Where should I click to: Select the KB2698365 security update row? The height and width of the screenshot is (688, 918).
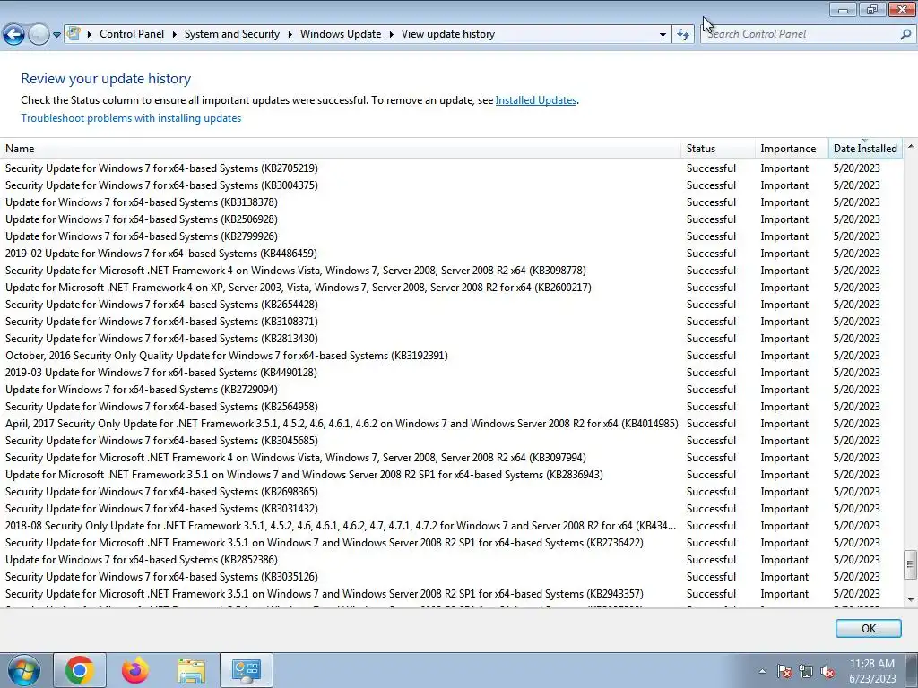(x=452, y=492)
